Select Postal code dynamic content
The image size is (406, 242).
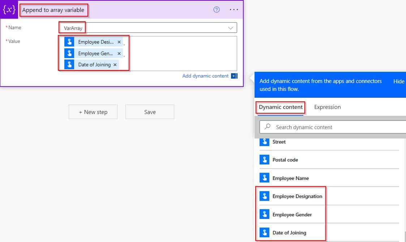point(329,160)
